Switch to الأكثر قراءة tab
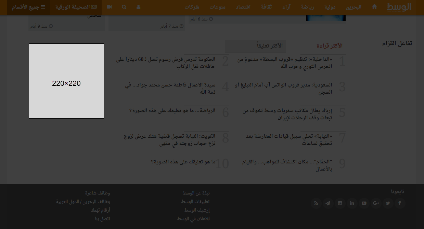Screen dimensions: 424x229 (x=316, y=46)
